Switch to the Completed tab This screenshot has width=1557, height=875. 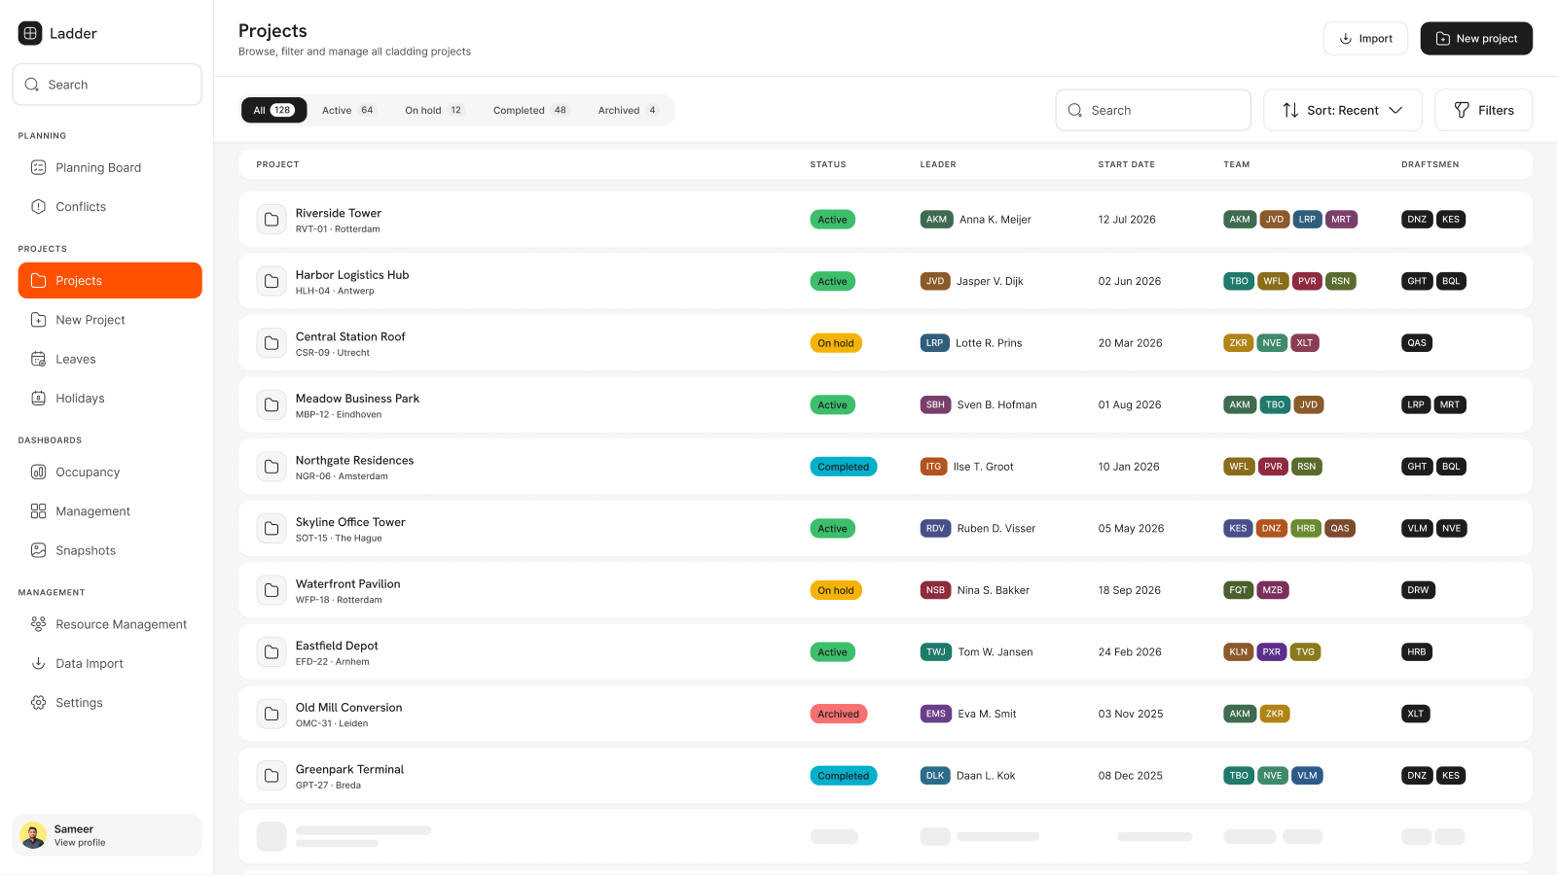pos(531,110)
